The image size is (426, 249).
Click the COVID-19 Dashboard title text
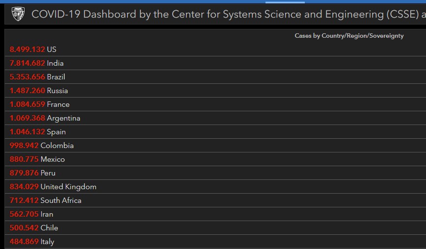coord(229,14)
